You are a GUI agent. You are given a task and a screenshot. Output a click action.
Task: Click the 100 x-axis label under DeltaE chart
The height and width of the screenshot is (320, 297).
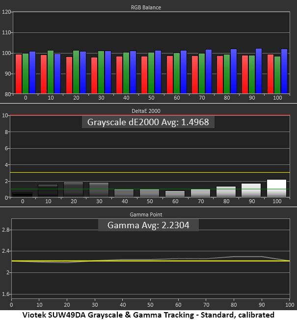pyautogui.click(x=277, y=201)
